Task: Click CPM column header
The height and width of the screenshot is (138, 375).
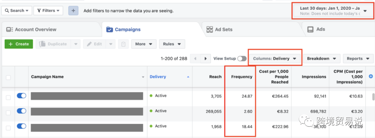Action: coord(348,77)
